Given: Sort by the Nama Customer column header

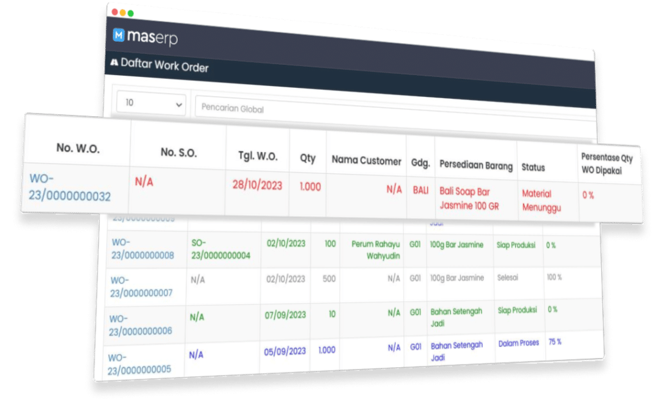Looking at the screenshot, I should (x=366, y=160).
